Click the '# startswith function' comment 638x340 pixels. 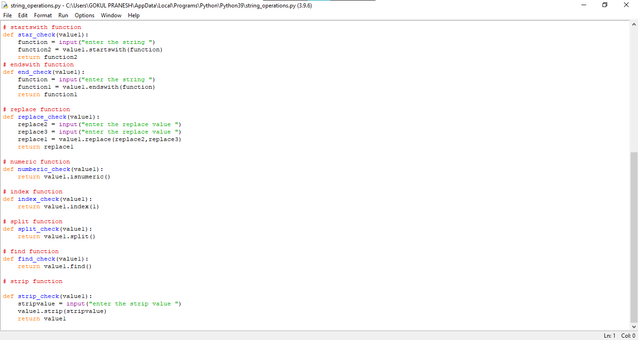pos(42,27)
